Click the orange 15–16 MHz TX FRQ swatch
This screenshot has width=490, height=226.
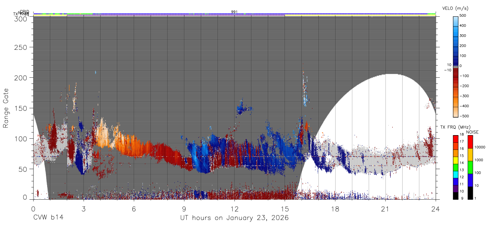(x=455, y=153)
